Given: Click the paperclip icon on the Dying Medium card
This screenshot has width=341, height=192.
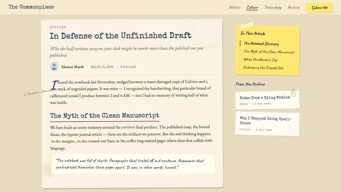Looking at the screenshot, I should point(293,93).
